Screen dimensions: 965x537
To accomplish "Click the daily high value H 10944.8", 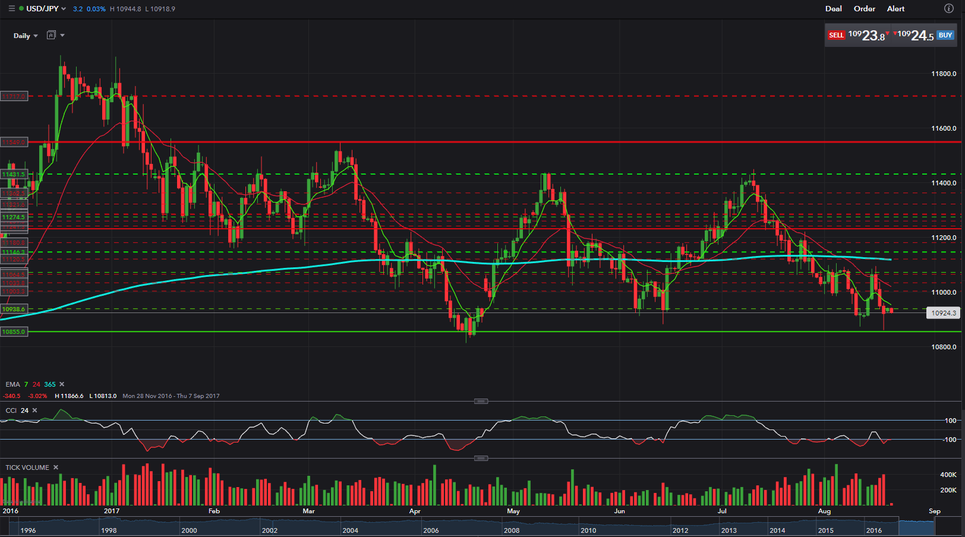I will point(125,9).
